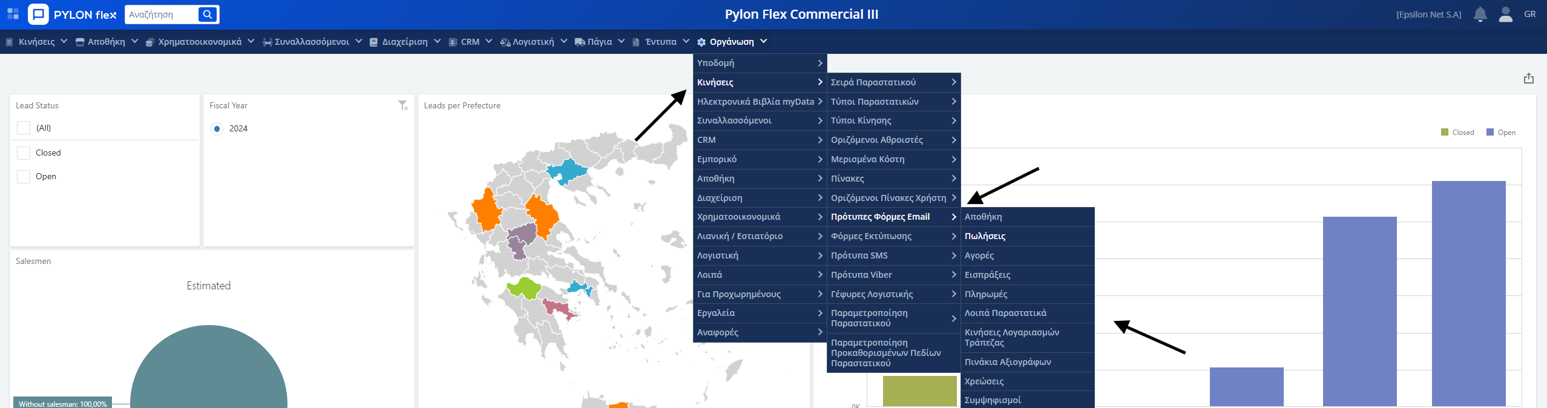Image resolution: width=1547 pixels, height=408 pixels.
Task: Clear the Fiscal Year filter icon
Action: pyautogui.click(x=403, y=105)
